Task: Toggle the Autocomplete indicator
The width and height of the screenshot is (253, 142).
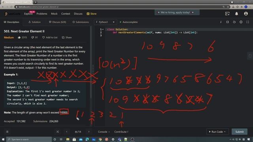Action: (128, 22)
